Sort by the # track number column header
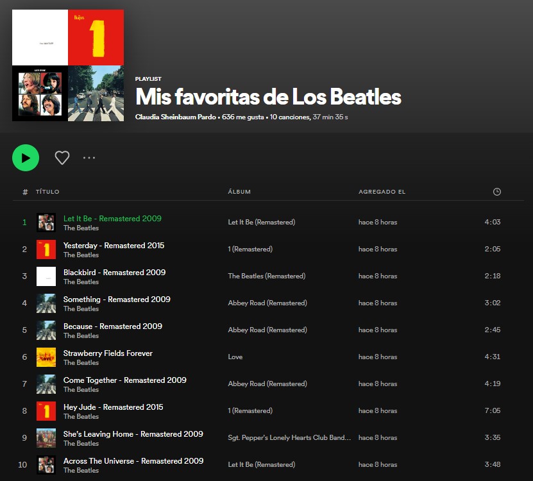This screenshot has width=533, height=481. pos(25,192)
